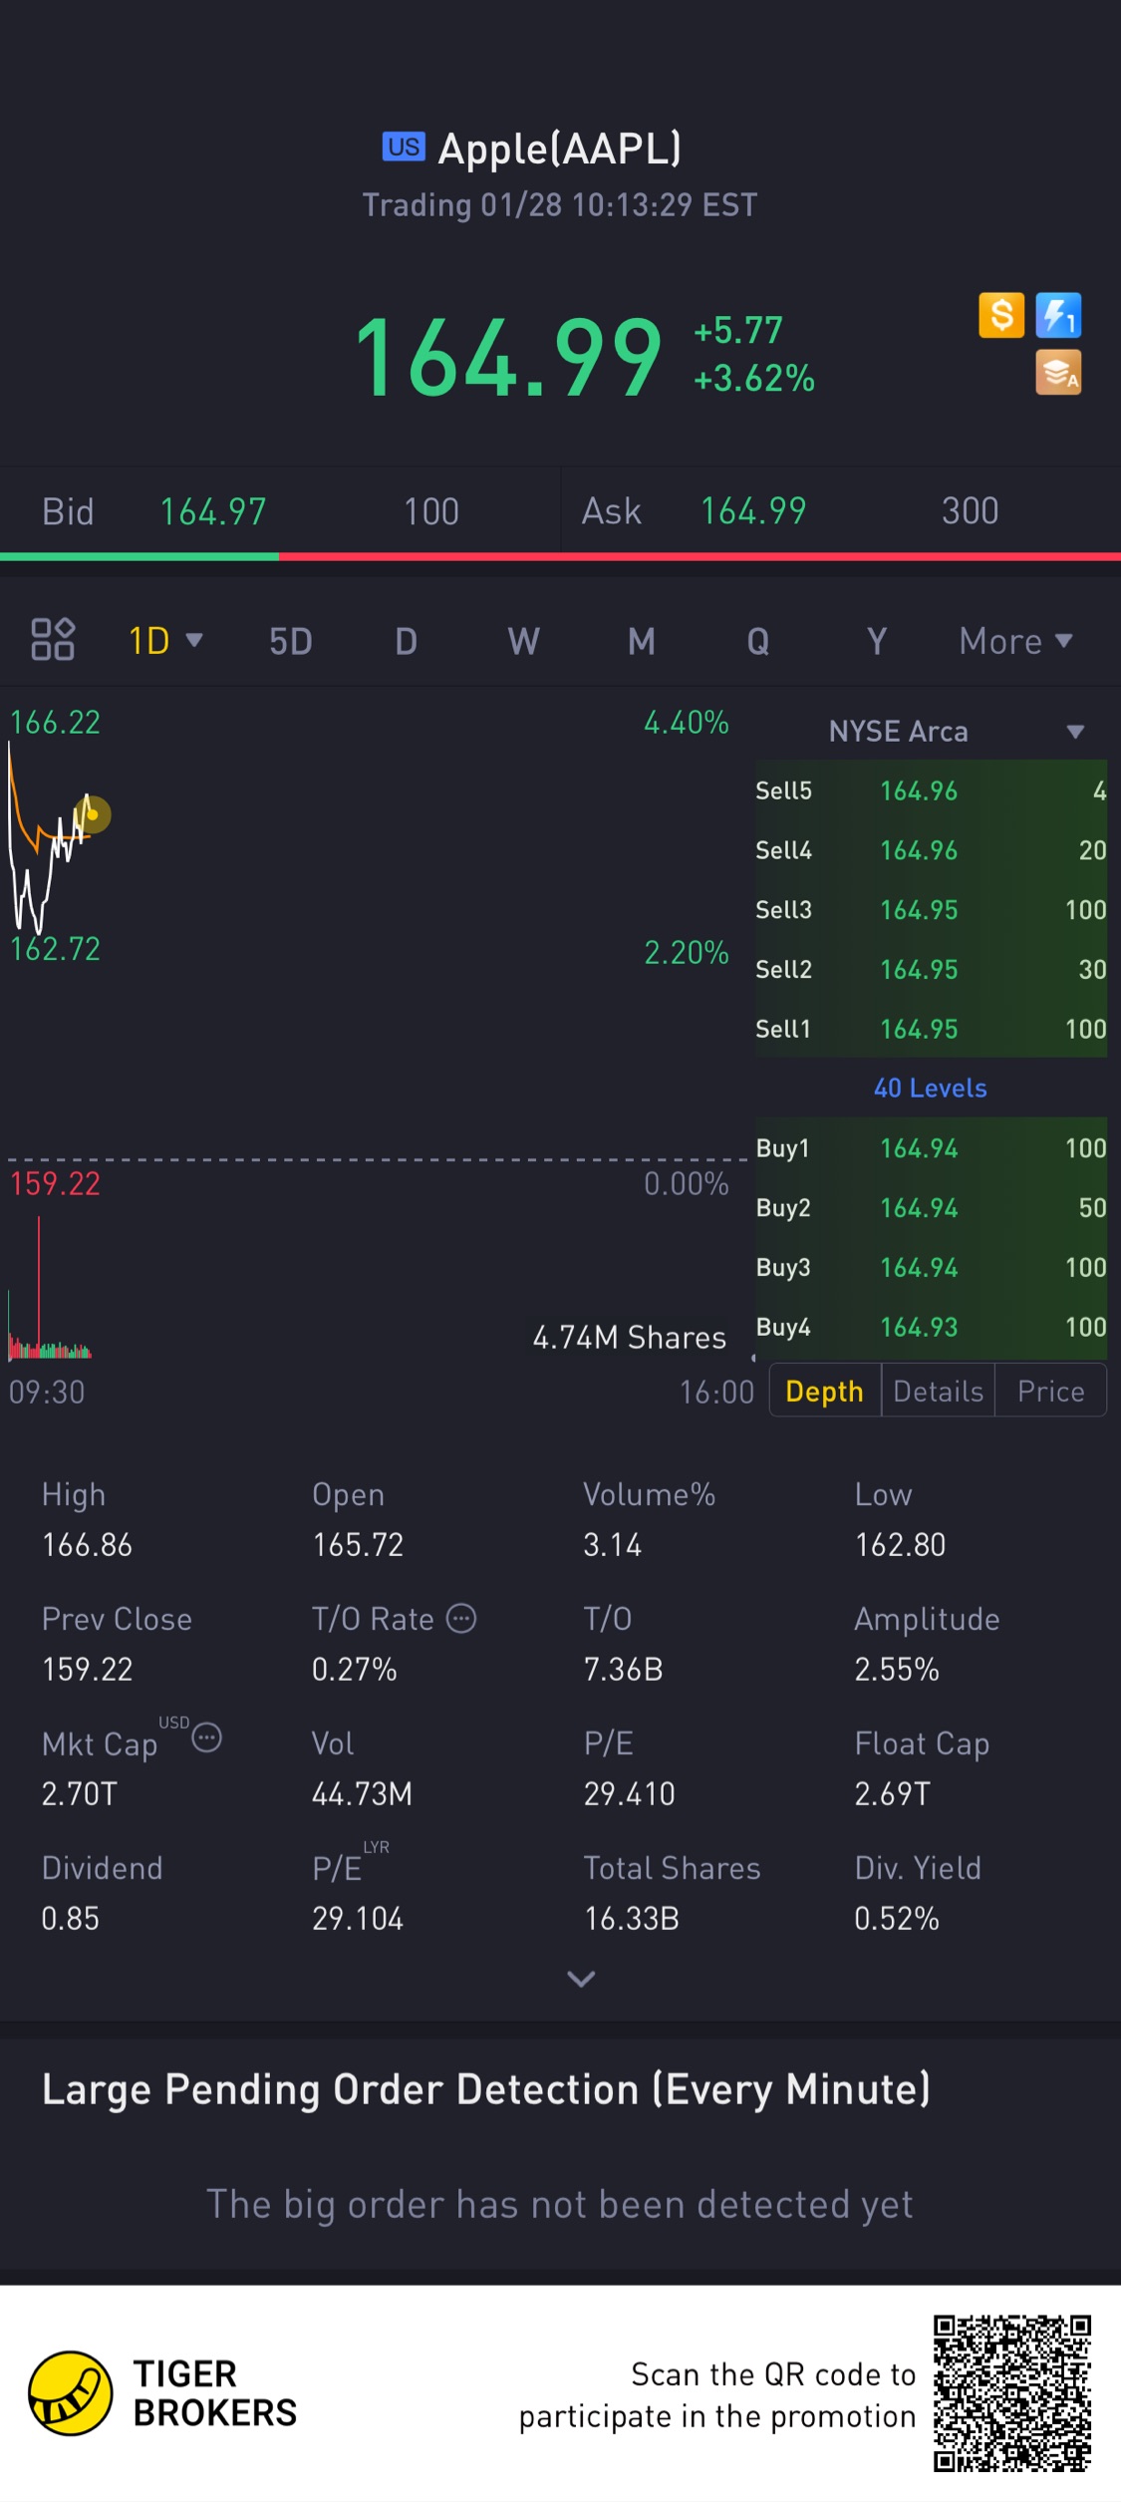This screenshot has height=2502, width=1121.
Task: Tap the orange stacked layers icon
Action: coord(1057,374)
